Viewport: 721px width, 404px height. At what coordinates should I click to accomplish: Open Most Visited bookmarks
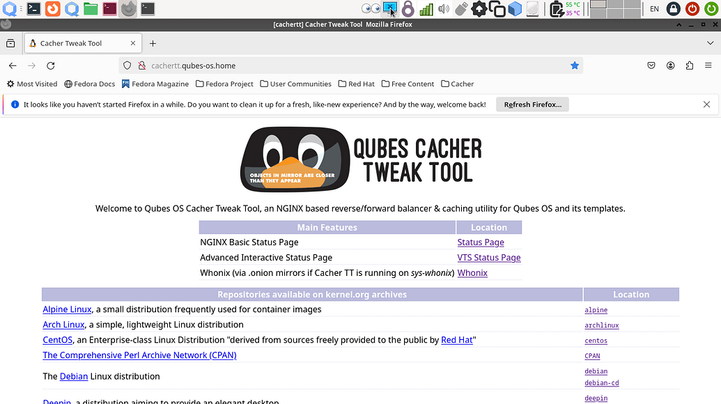32,84
